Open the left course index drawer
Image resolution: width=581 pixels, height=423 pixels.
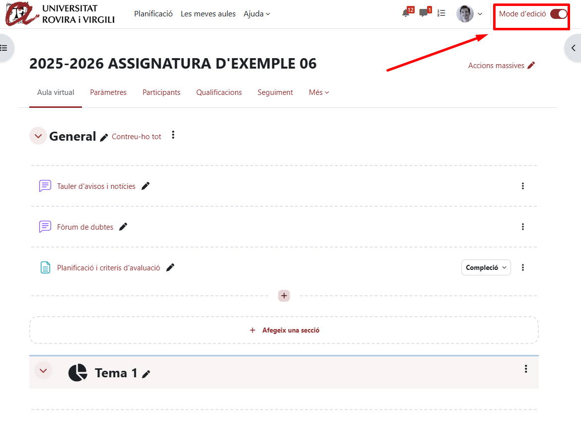click(x=4, y=48)
